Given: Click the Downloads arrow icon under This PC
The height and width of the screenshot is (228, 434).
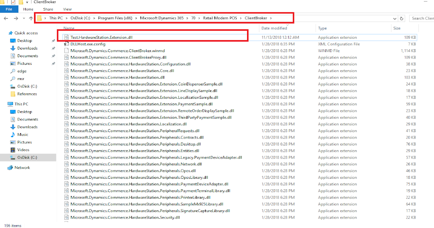Looking at the screenshot, I should pos(13,127).
